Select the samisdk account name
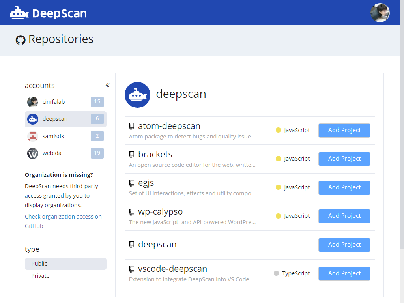Screen dimensions: 404x303 tap(53, 136)
